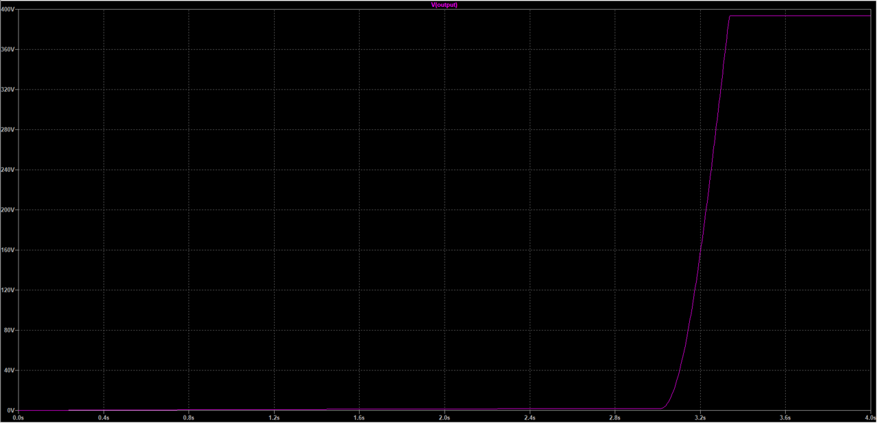The image size is (877, 423).
Task: Click the 3.6s time axis label
Action: (785, 418)
